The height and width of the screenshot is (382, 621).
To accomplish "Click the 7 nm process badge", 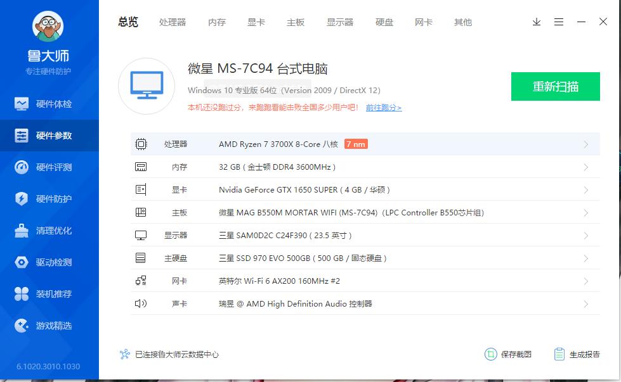I will click(x=356, y=144).
